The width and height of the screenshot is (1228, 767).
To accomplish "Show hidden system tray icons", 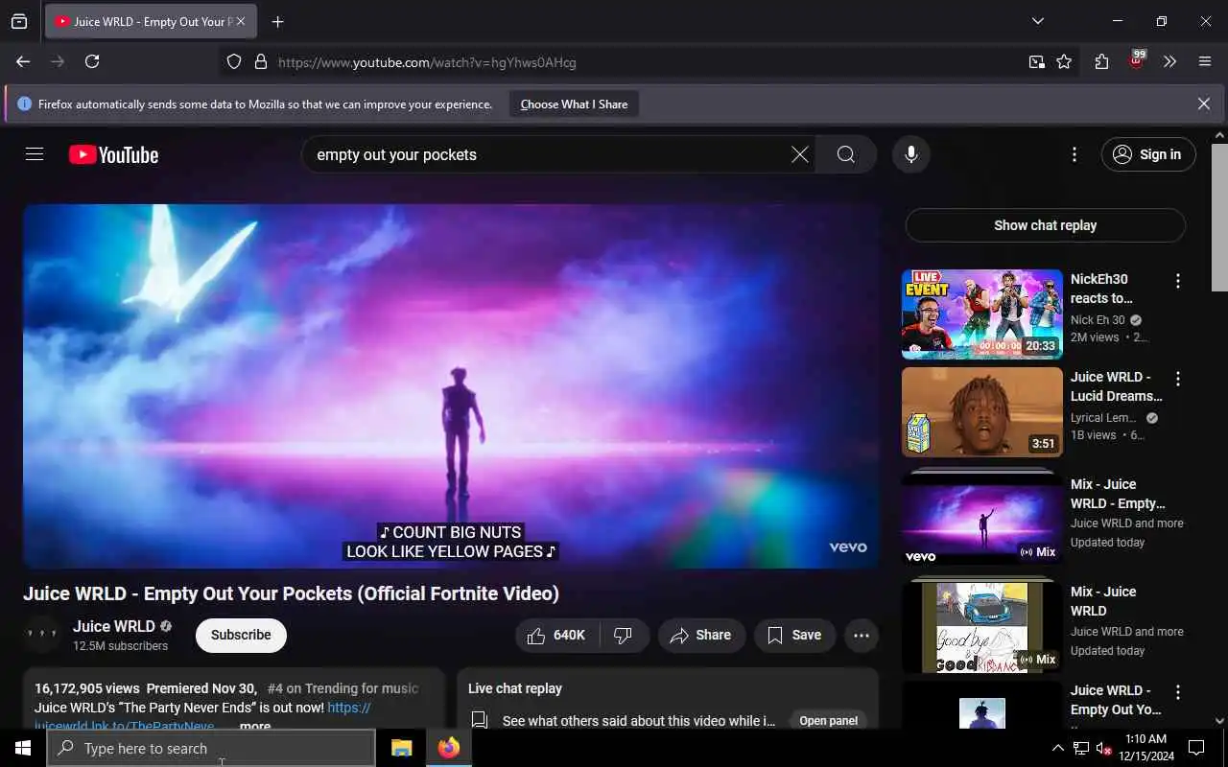I will coord(1057,748).
